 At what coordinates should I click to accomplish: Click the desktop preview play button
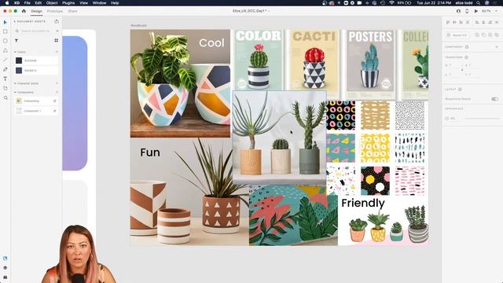pyautogui.click(x=475, y=11)
